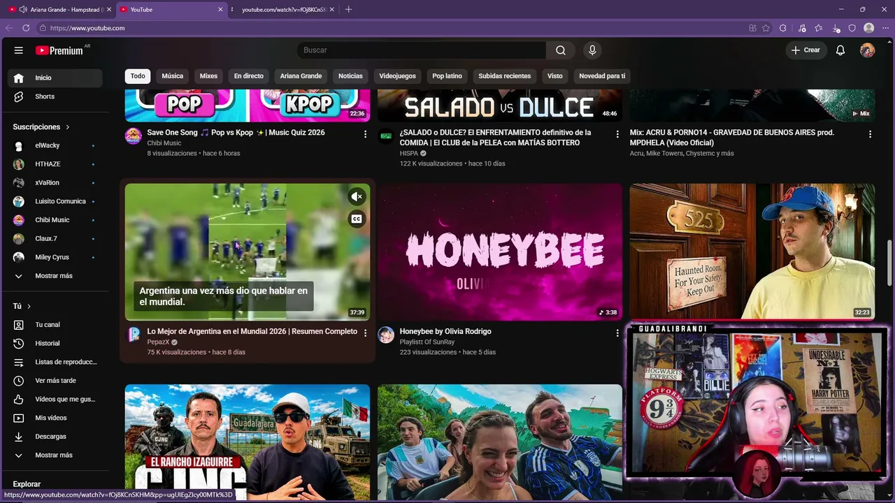Image resolution: width=895 pixels, height=503 pixels.
Task: Open a new browser tab
Action: (348, 9)
